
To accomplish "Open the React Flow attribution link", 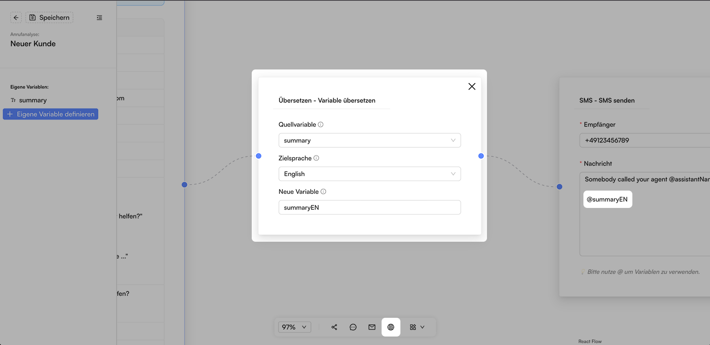I will point(590,341).
